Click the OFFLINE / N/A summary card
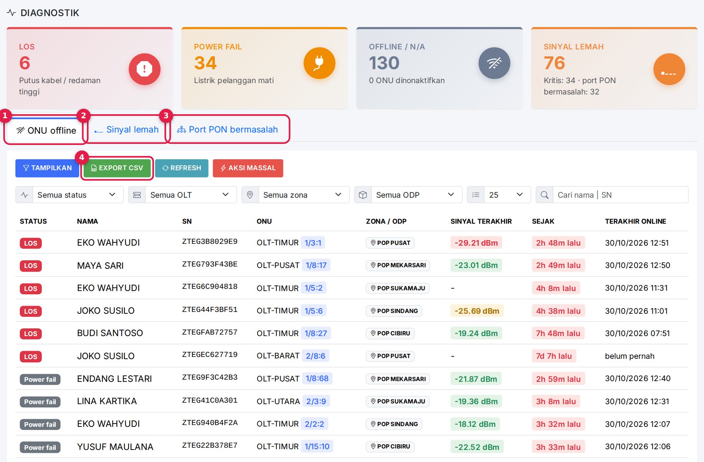 (439, 68)
